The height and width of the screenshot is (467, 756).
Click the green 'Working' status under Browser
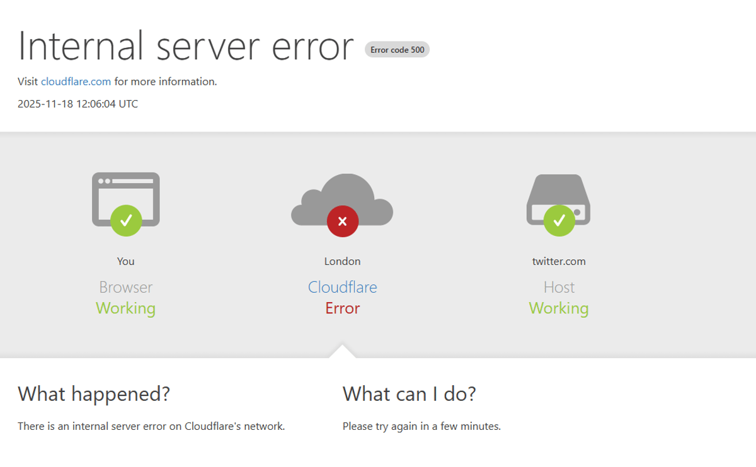click(125, 308)
